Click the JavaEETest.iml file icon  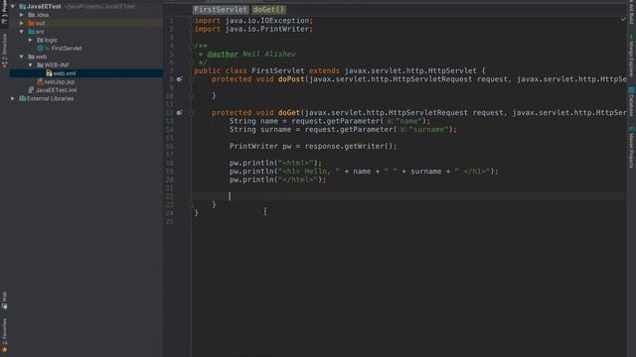[31, 90]
